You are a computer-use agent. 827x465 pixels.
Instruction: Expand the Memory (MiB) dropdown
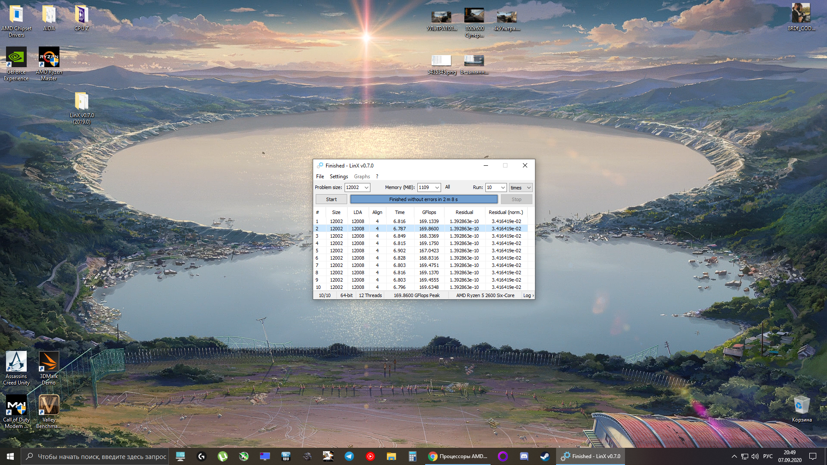(x=437, y=188)
